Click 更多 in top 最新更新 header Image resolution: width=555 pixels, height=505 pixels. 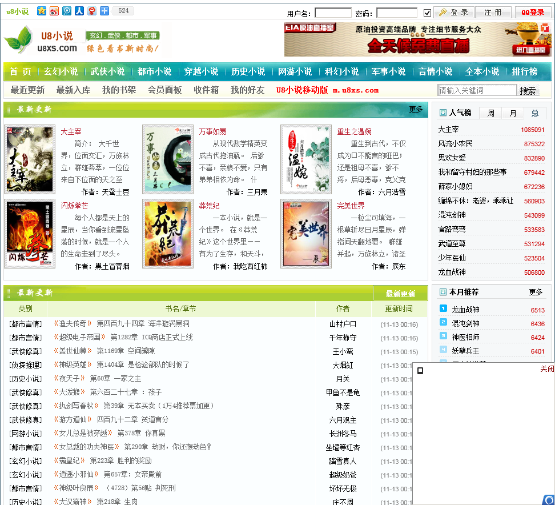pyautogui.click(x=416, y=109)
